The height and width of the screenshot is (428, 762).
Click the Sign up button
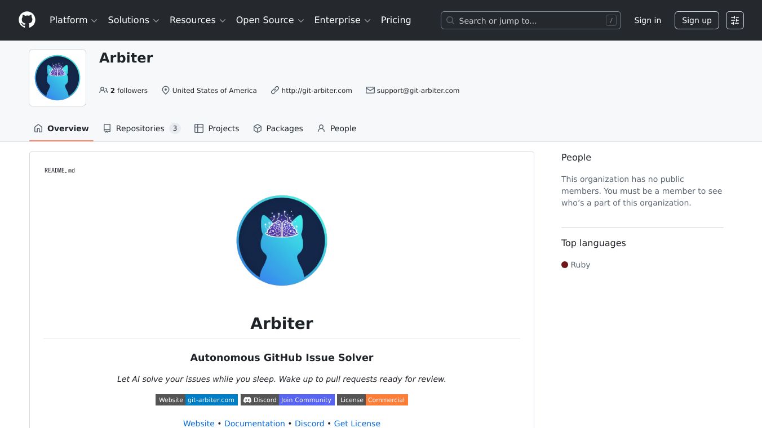(697, 20)
